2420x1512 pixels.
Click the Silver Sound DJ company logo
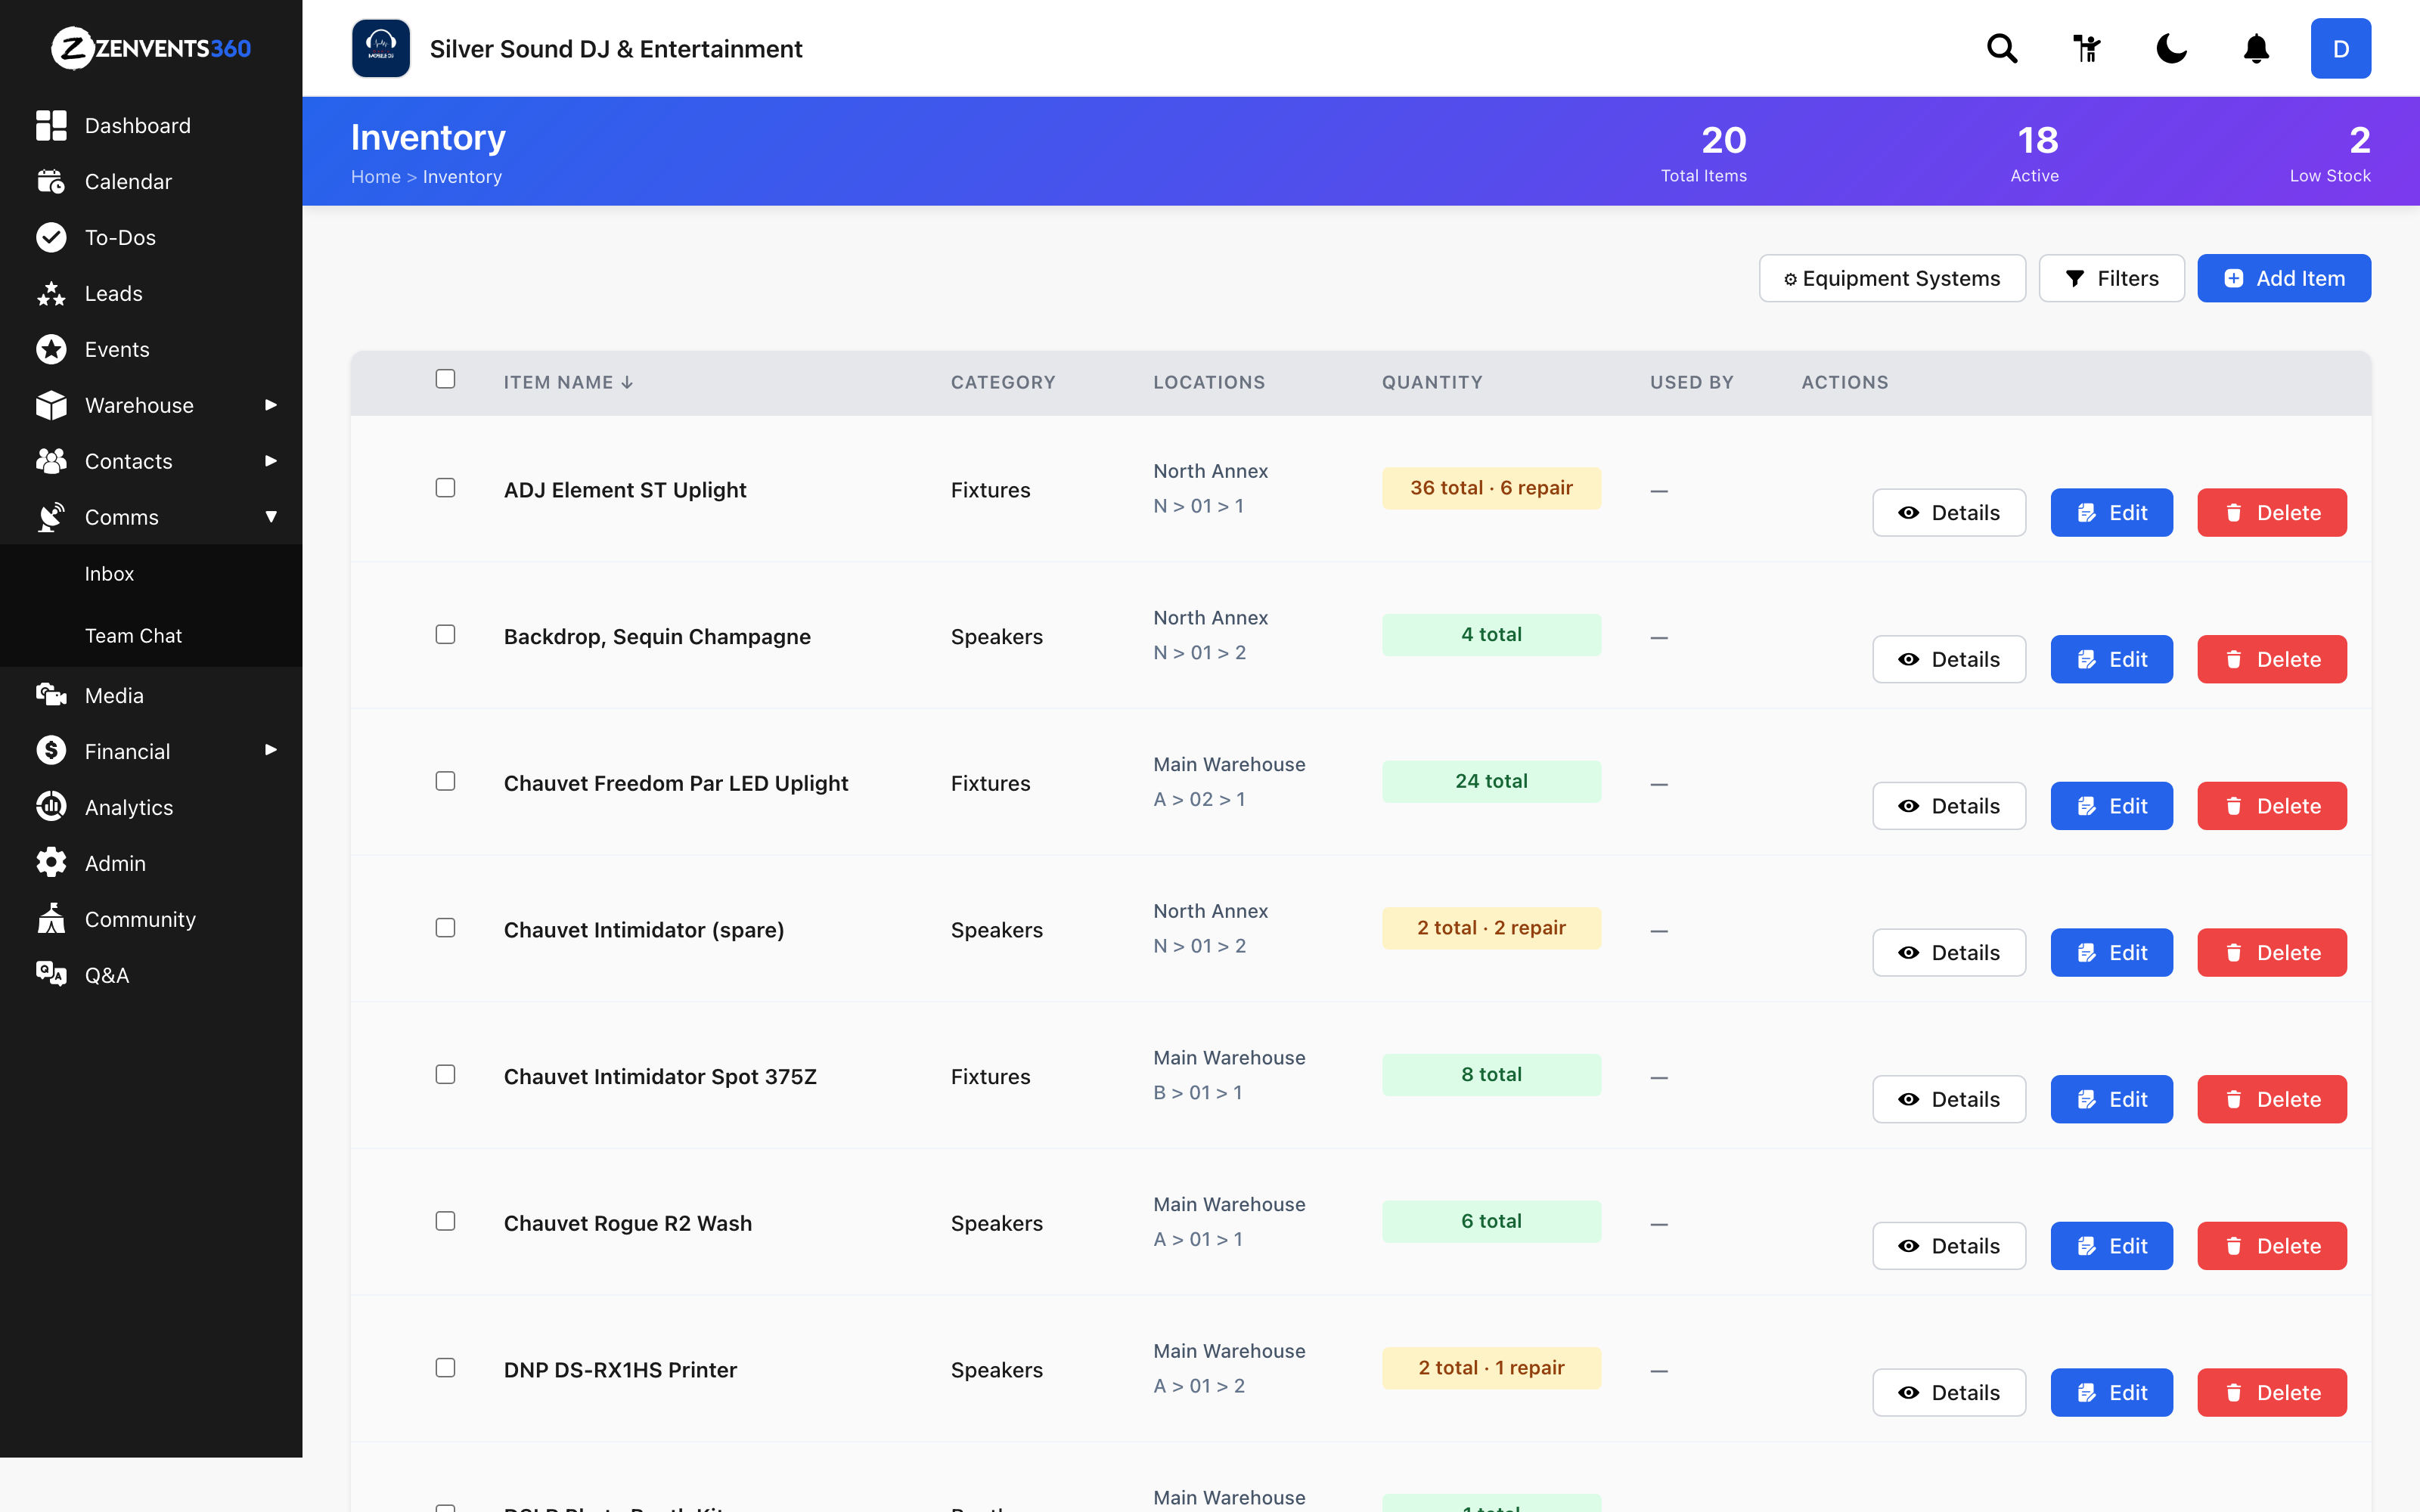381,48
